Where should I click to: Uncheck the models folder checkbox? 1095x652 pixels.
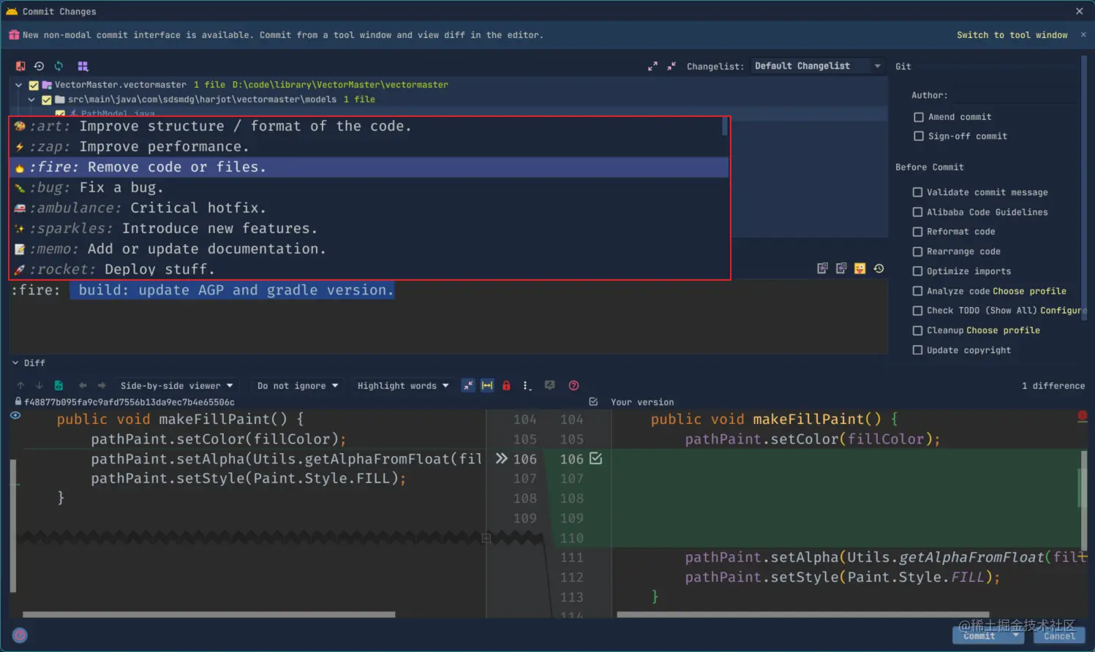point(47,99)
